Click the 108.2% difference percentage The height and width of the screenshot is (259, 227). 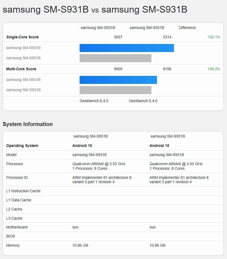click(214, 69)
